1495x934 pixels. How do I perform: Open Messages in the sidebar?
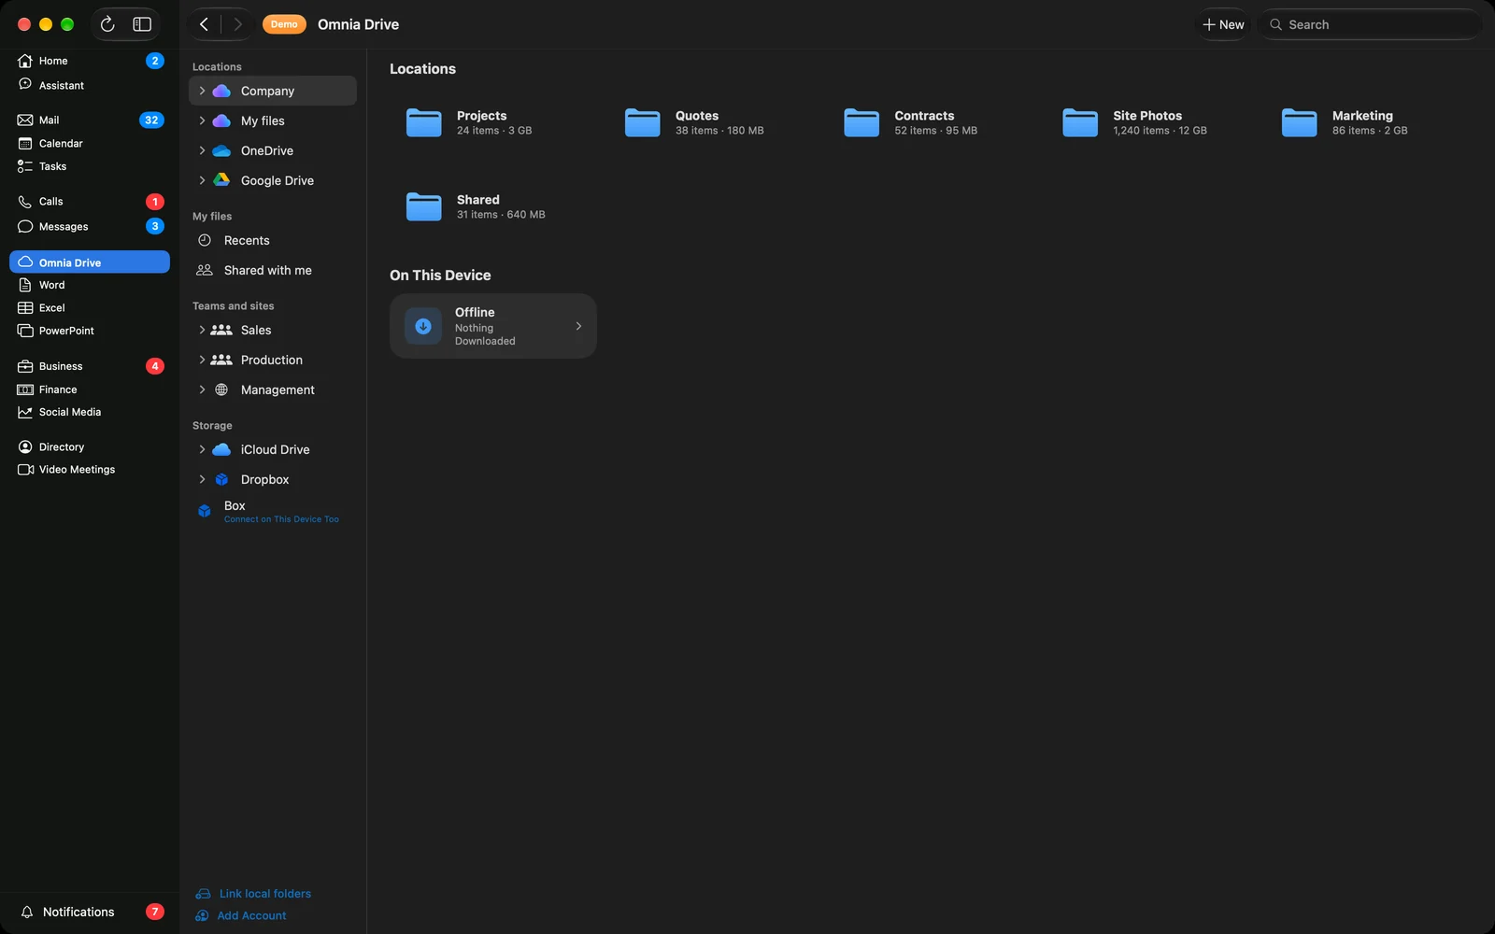coord(90,226)
